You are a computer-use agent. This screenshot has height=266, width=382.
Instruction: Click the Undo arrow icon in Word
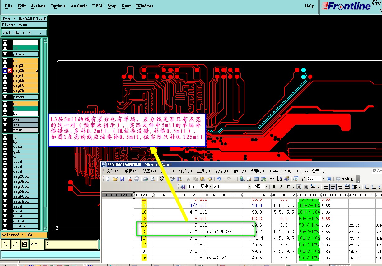point(219,179)
